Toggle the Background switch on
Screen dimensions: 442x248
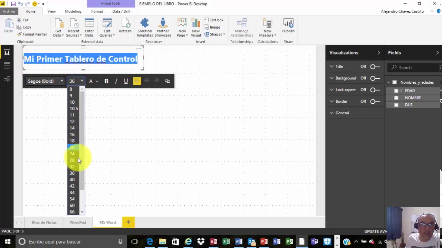[x=375, y=78]
